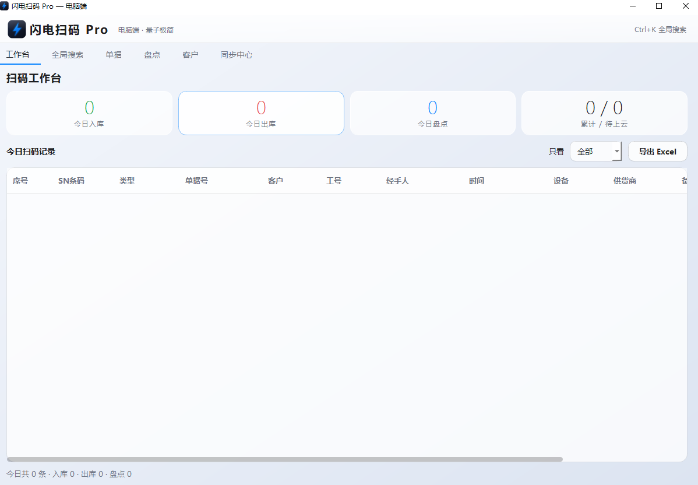Click the 电脑端 · 量子极简 subtitle

click(x=146, y=30)
